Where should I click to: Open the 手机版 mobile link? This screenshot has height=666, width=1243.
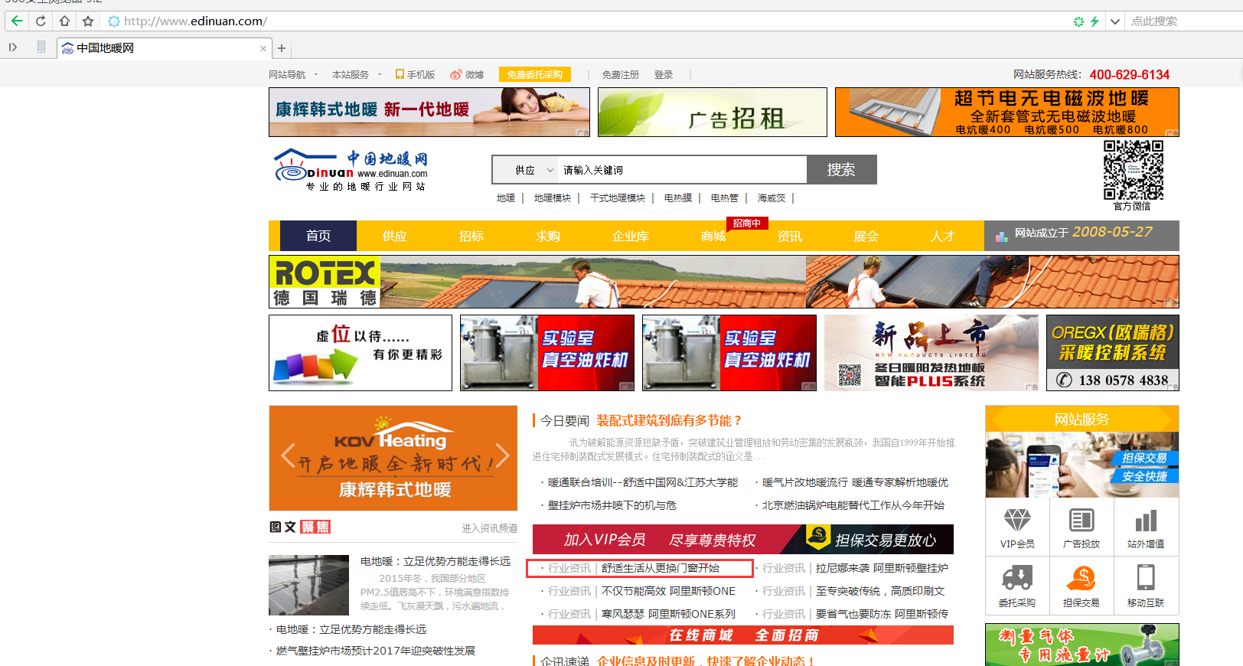(415, 74)
